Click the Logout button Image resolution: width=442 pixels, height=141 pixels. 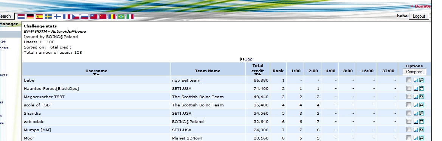[419, 16]
